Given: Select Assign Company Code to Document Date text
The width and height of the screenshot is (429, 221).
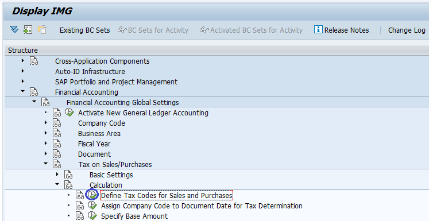Looking at the screenshot, I should 202,206.
